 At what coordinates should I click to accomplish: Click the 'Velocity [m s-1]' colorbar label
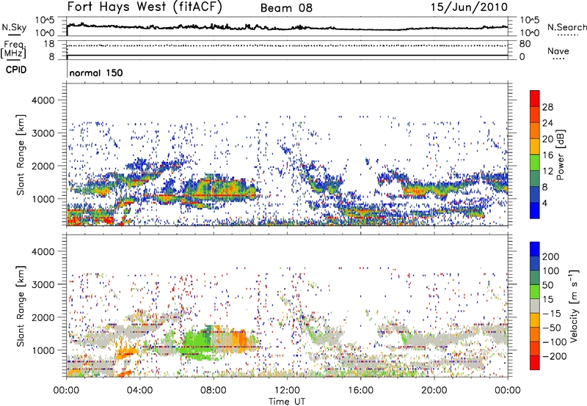click(x=574, y=306)
